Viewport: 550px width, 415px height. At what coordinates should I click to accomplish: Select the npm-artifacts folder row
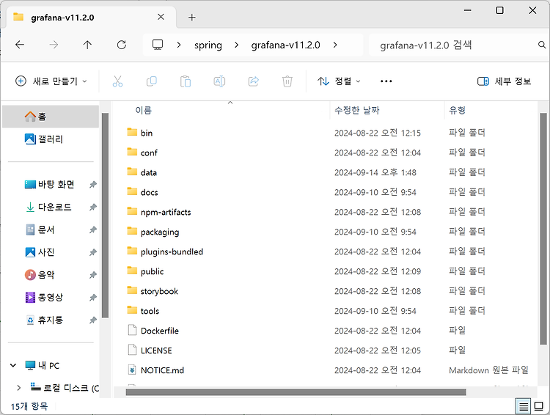[326, 212]
